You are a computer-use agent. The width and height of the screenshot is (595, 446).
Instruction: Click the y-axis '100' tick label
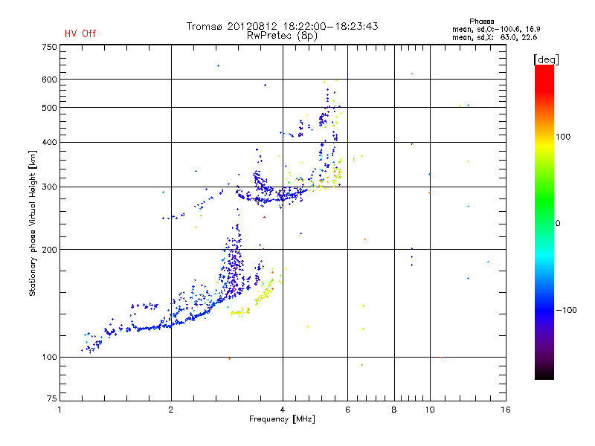click(x=49, y=358)
